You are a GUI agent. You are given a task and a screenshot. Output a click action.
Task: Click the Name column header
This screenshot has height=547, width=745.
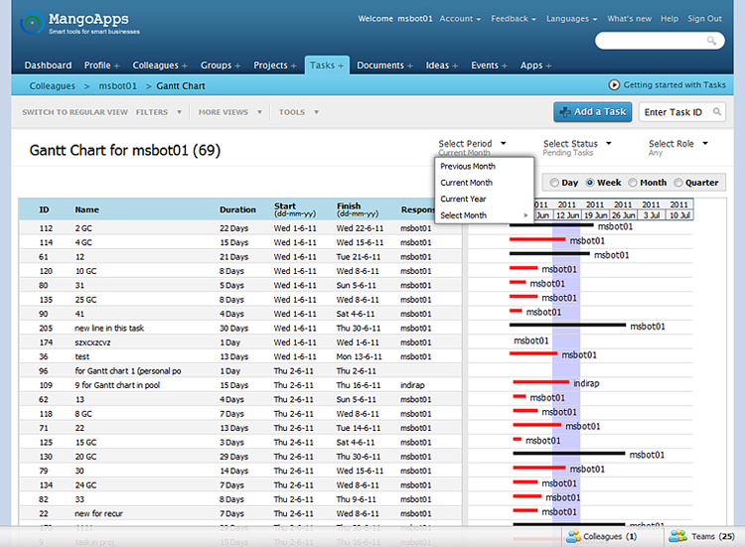coord(87,209)
